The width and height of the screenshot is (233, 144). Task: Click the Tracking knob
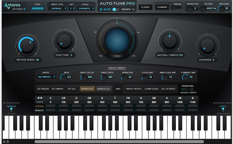click(x=221, y=8)
